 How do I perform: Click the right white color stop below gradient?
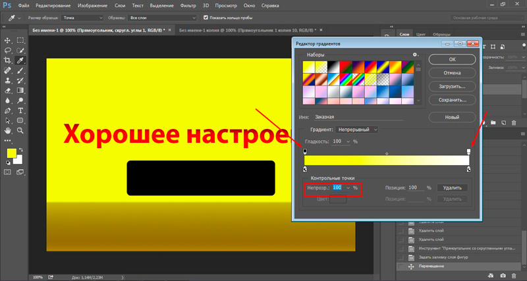468,170
